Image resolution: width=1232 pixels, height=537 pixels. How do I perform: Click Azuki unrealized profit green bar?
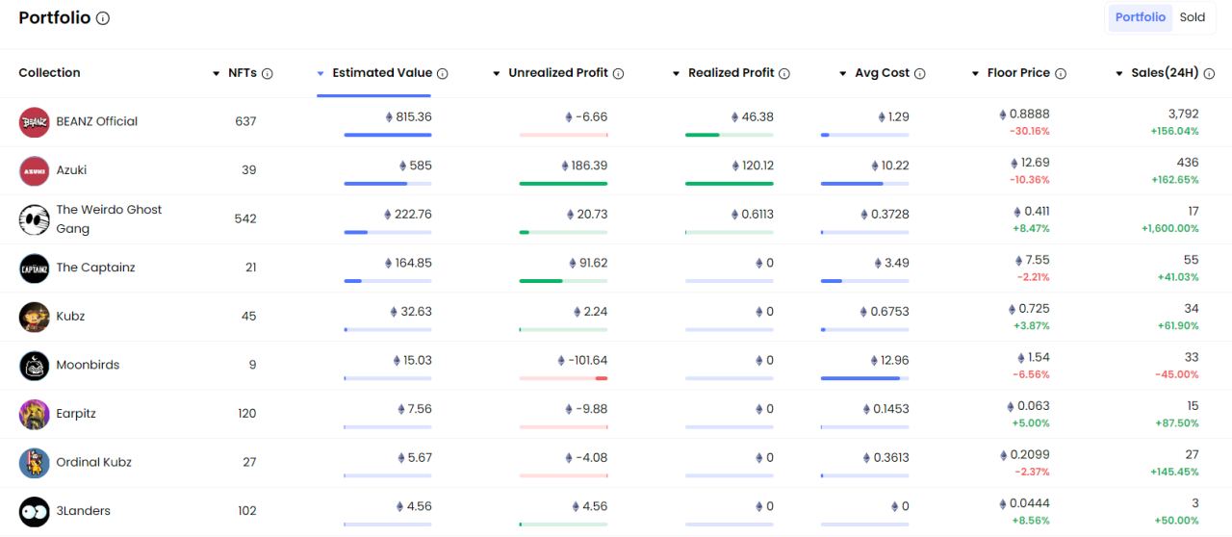[563, 183]
